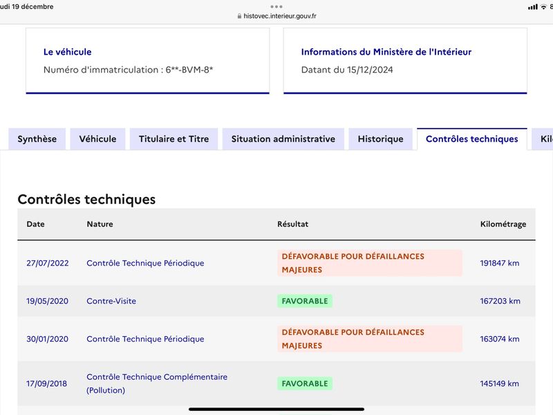The image size is (553, 415).
Task: Select the Contrôles techniques tab
Action: pos(472,139)
